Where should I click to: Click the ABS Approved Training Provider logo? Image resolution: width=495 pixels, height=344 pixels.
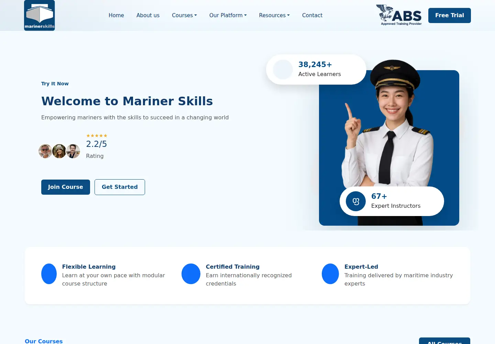click(x=399, y=15)
